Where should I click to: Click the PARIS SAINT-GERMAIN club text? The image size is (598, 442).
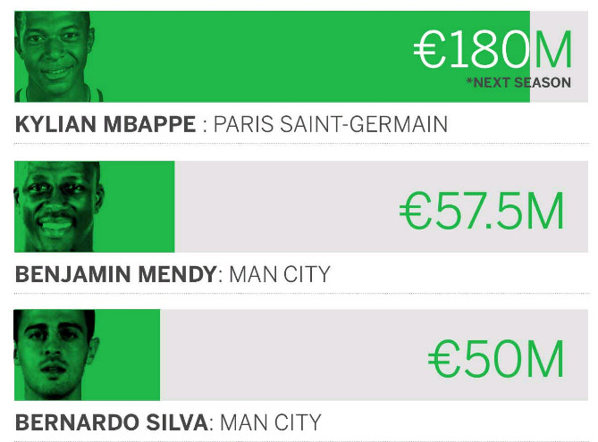[330, 124]
